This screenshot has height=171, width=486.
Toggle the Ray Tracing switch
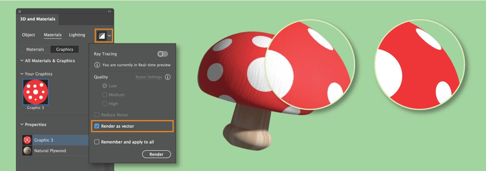(x=162, y=54)
